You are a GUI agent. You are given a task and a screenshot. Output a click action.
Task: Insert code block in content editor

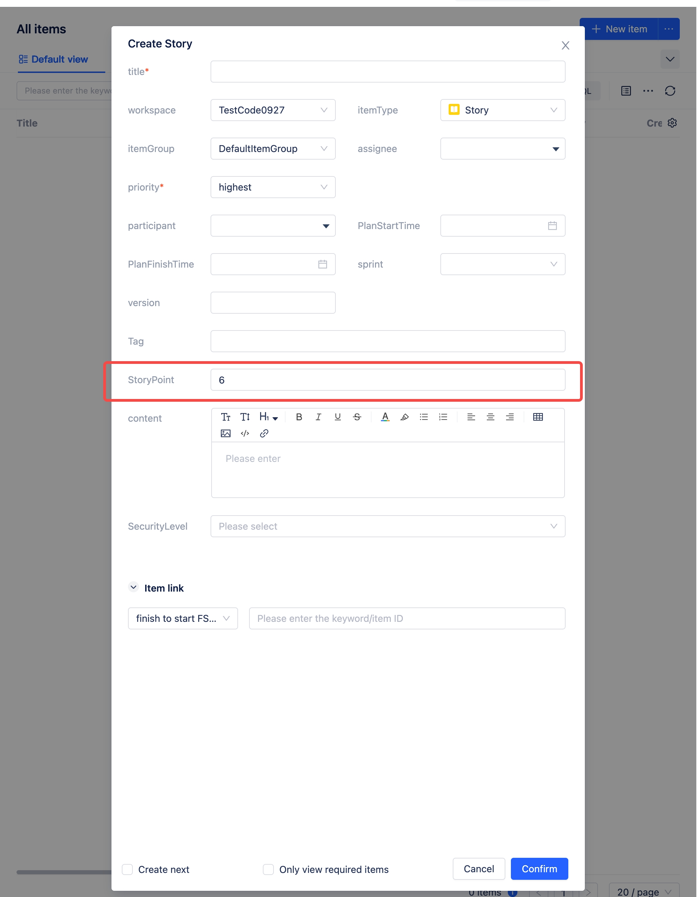[x=245, y=433]
